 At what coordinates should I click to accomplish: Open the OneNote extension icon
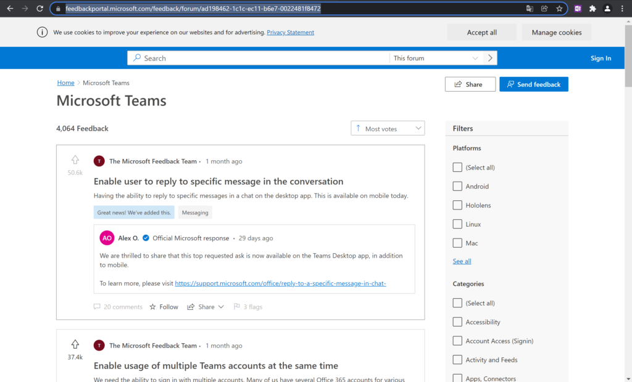578,9
